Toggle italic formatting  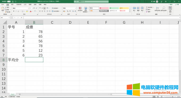click(x=16, y=11)
